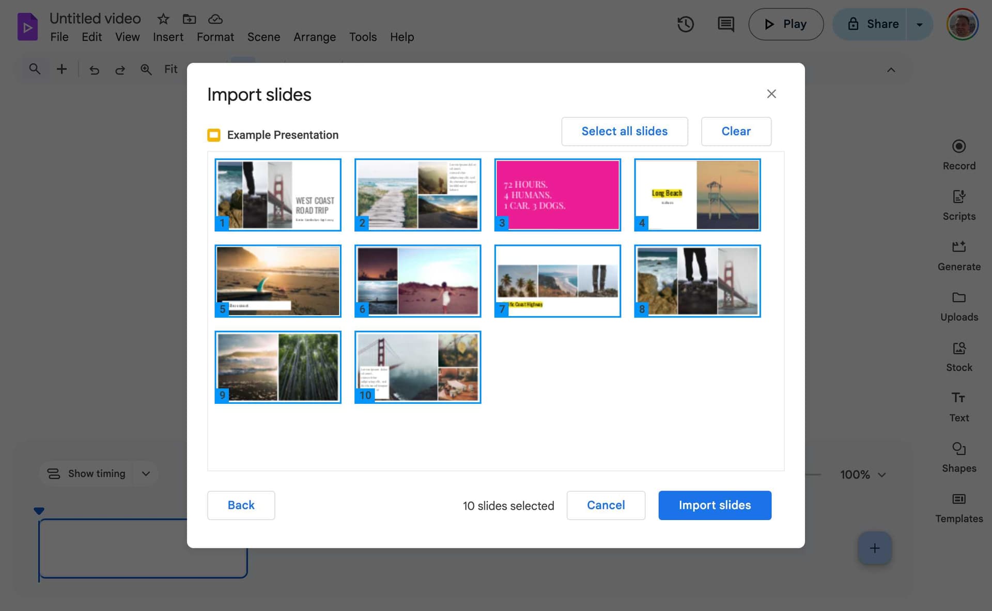
Task: Open the Stock media panel
Action: click(x=958, y=356)
